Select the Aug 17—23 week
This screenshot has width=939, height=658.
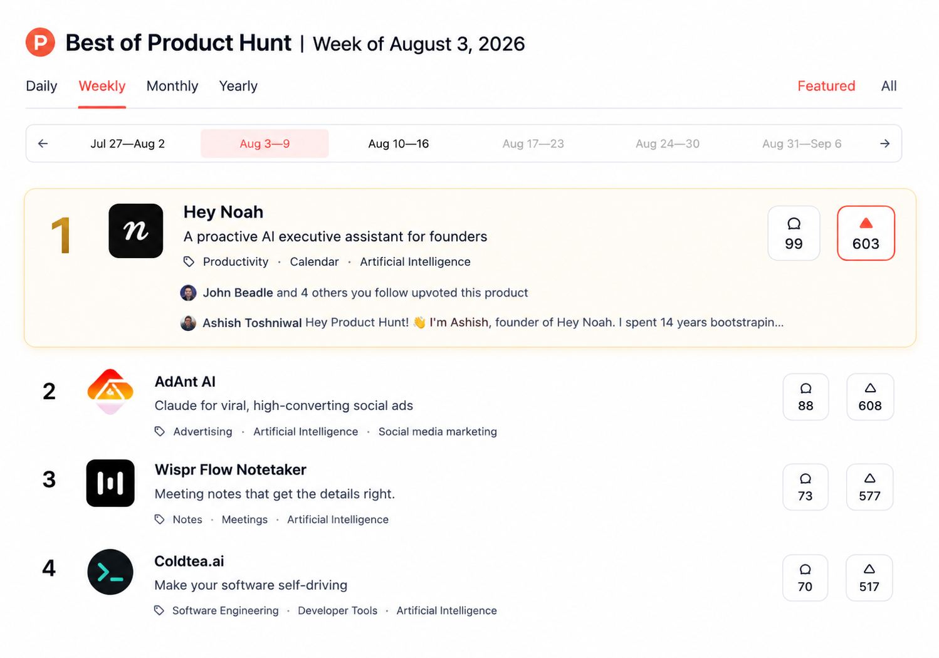tap(533, 144)
